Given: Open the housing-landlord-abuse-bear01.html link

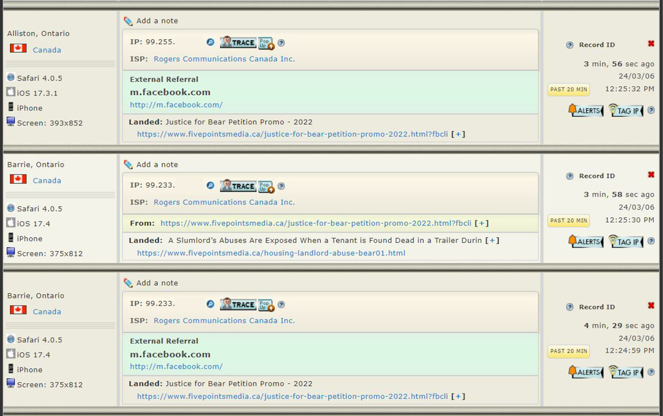Looking at the screenshot, I should [271, 253].
